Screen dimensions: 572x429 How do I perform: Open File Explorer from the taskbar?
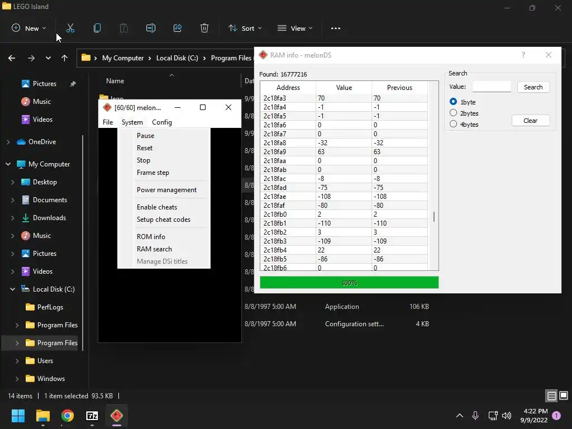pyautogui.click(x=42, y=416)
